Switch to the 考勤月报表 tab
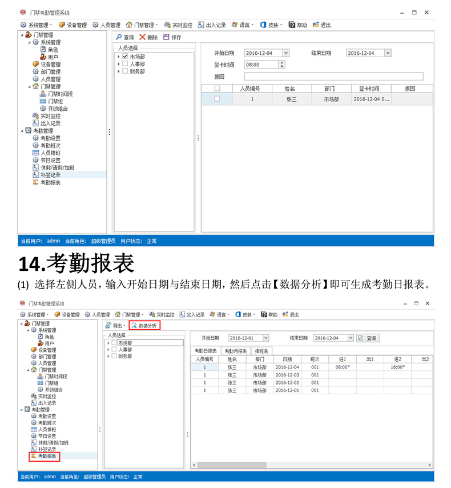The height and width of the screenshot is (488, 451). coord(235,351)
